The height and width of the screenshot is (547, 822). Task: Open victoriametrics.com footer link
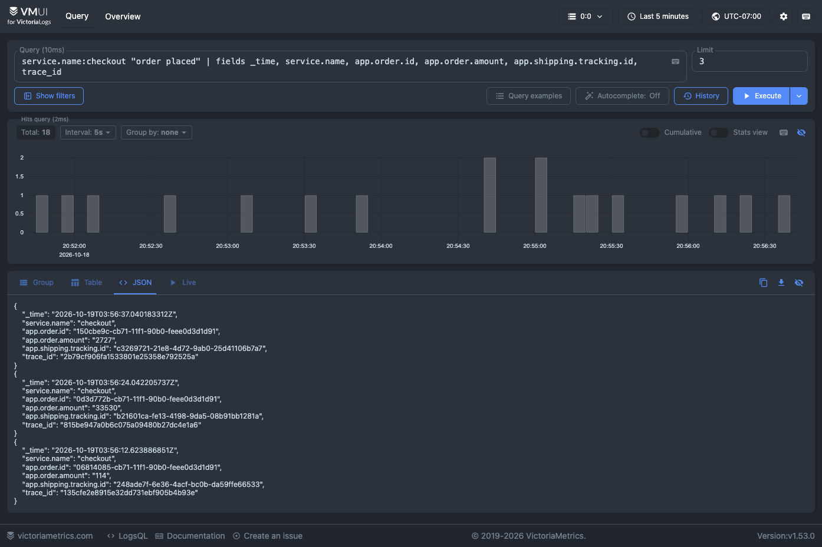[50, 536]
